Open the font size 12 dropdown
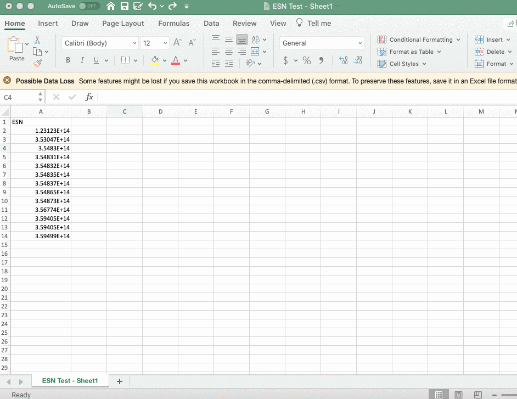Viewport: 517px width, 399px height. (x=165, y=43)
